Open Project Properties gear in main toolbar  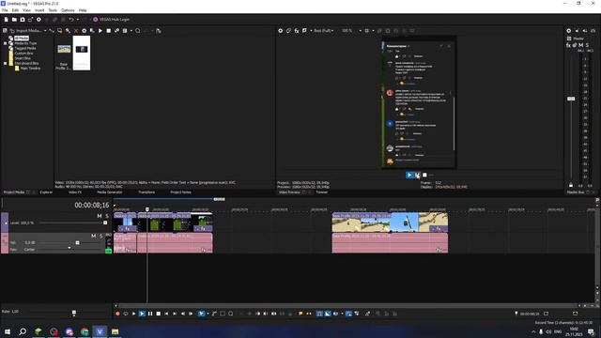tap(39, 19)
